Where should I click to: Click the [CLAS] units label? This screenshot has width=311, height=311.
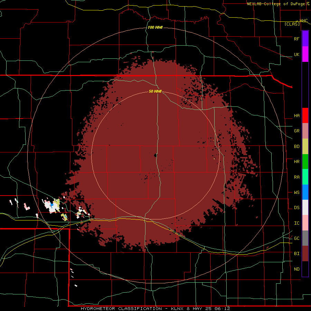click(x=292, y=24)
